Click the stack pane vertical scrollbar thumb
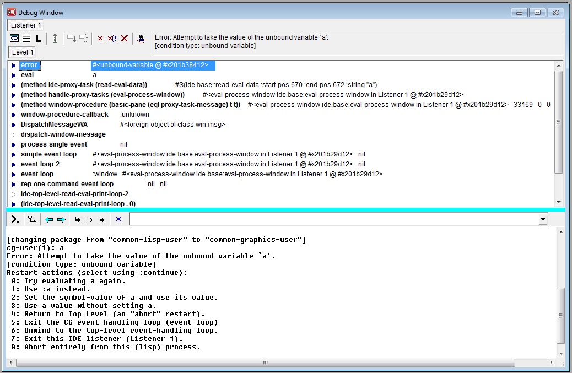The width and height of the screenshot is (572, 373). point(558,121)
